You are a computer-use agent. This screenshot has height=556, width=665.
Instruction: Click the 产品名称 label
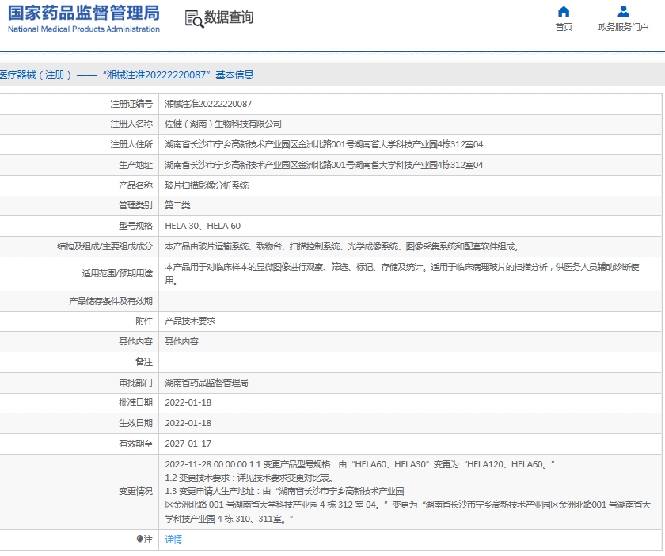(135, 185)
